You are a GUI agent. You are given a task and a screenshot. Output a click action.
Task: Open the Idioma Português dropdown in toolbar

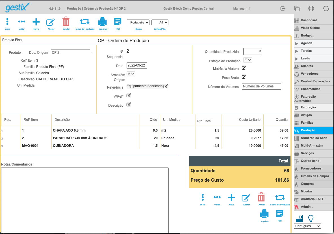(138, 22)
